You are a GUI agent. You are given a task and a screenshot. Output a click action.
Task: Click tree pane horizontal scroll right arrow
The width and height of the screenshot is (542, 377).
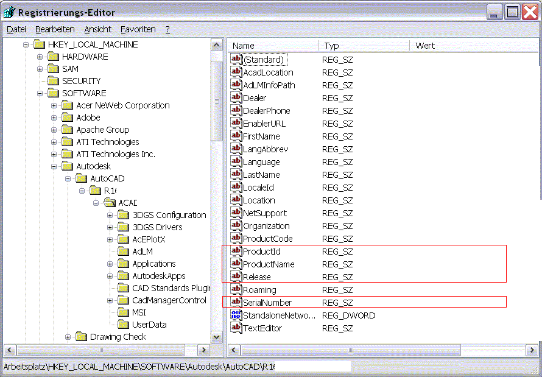[203, 350]
